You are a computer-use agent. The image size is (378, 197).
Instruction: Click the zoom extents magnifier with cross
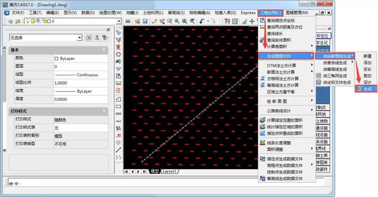tap(184, 21)
